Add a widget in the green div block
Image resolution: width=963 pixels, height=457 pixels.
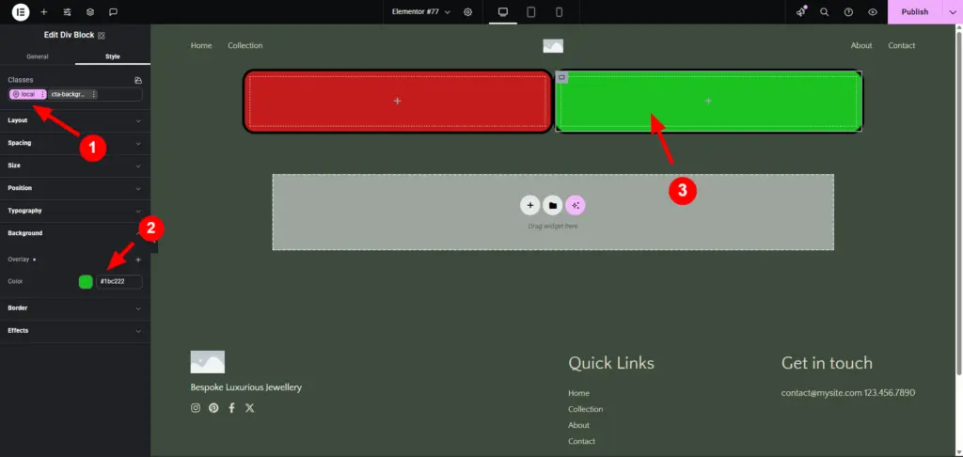point(708,101)
